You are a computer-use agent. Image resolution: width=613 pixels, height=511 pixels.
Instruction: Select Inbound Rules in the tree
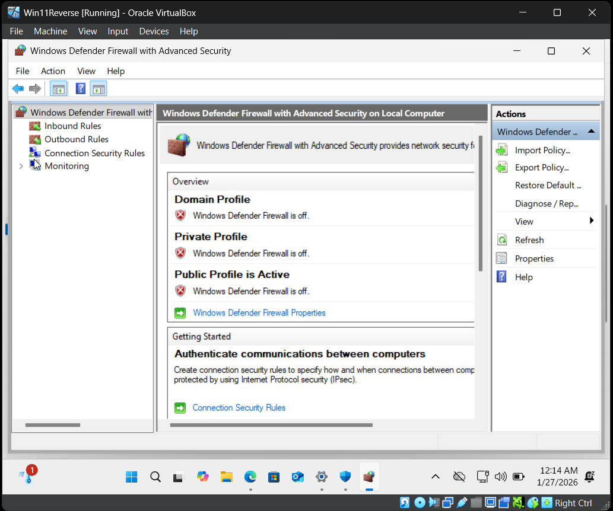[x=72, y=126]
